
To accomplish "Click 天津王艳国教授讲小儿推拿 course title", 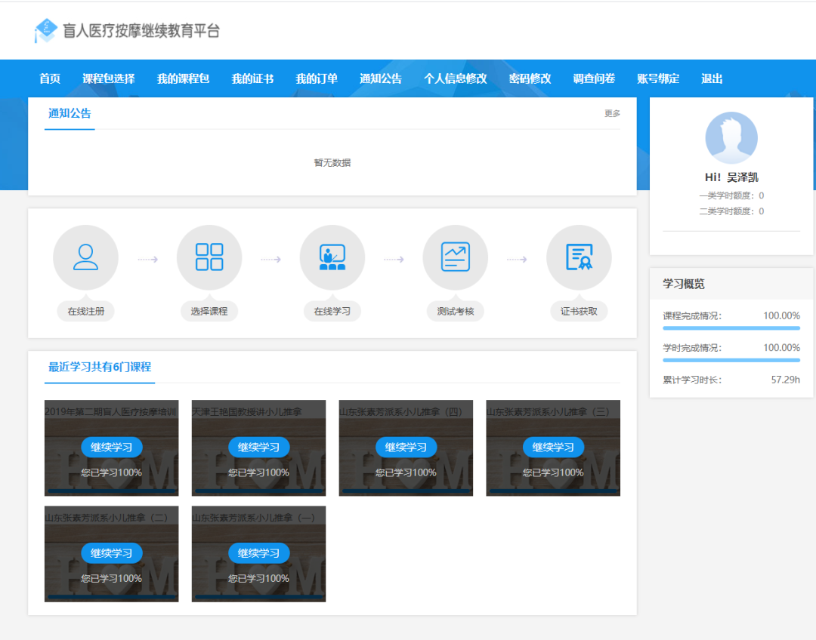I will pos(246,412).
